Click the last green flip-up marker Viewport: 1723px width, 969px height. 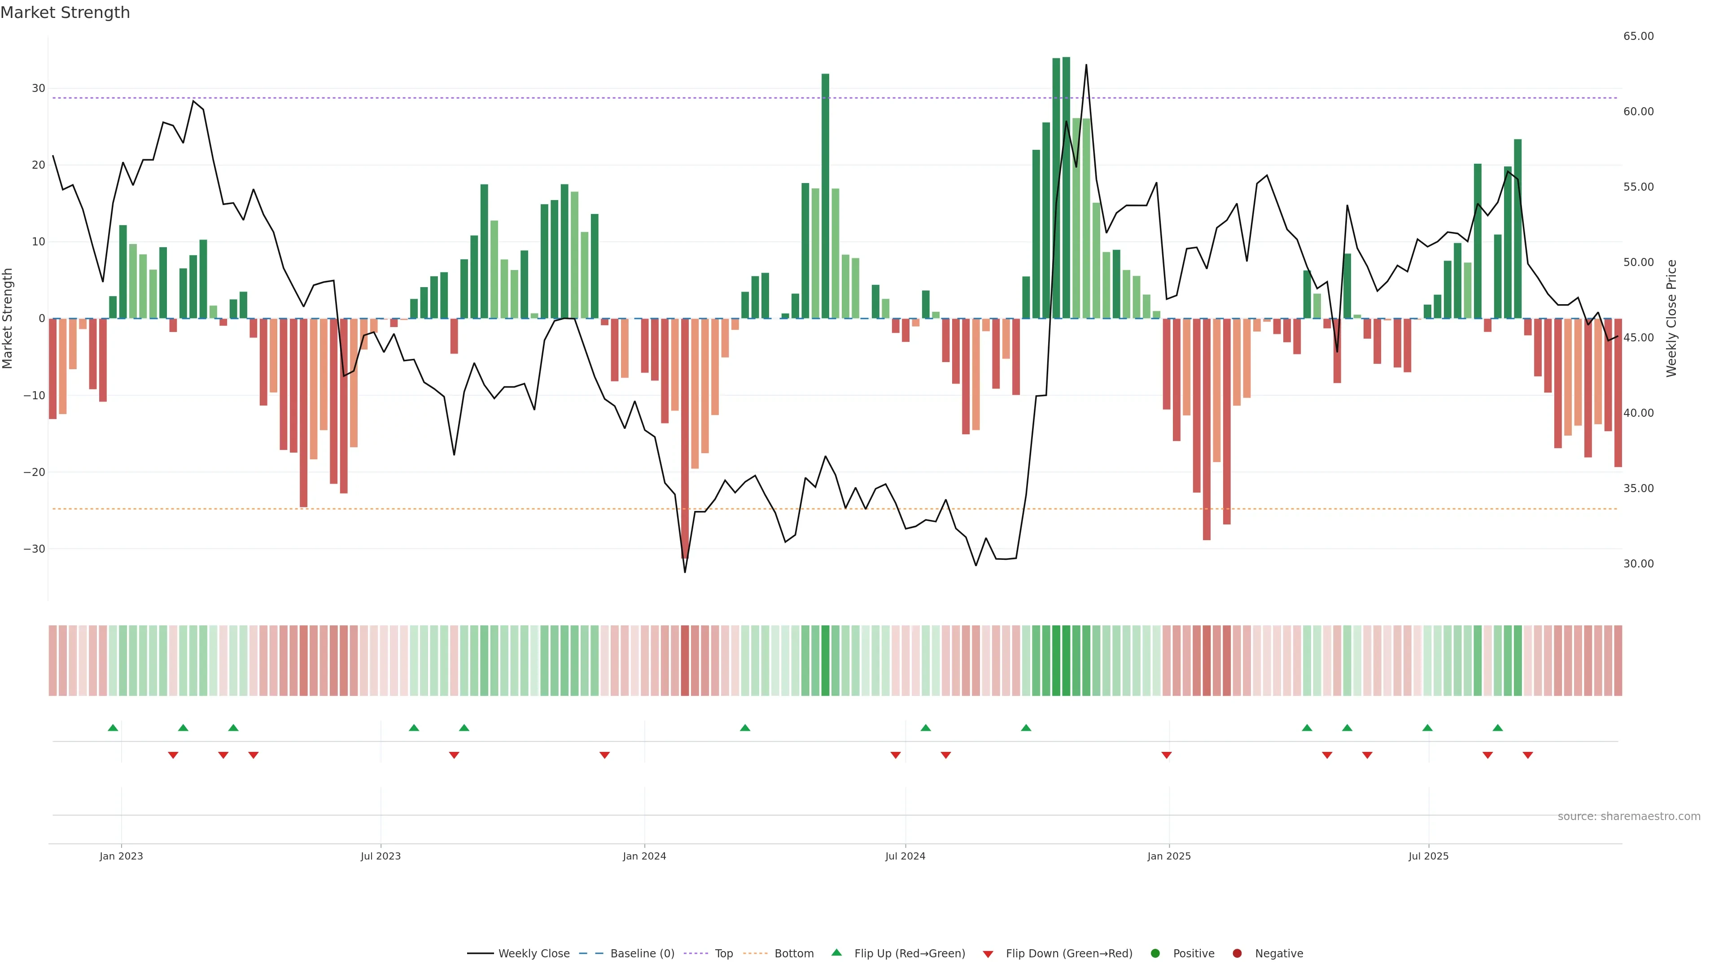(1498, 728)
